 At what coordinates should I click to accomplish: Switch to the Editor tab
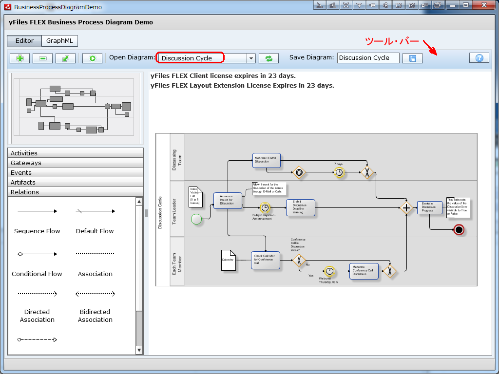click(x=24, y=41)
